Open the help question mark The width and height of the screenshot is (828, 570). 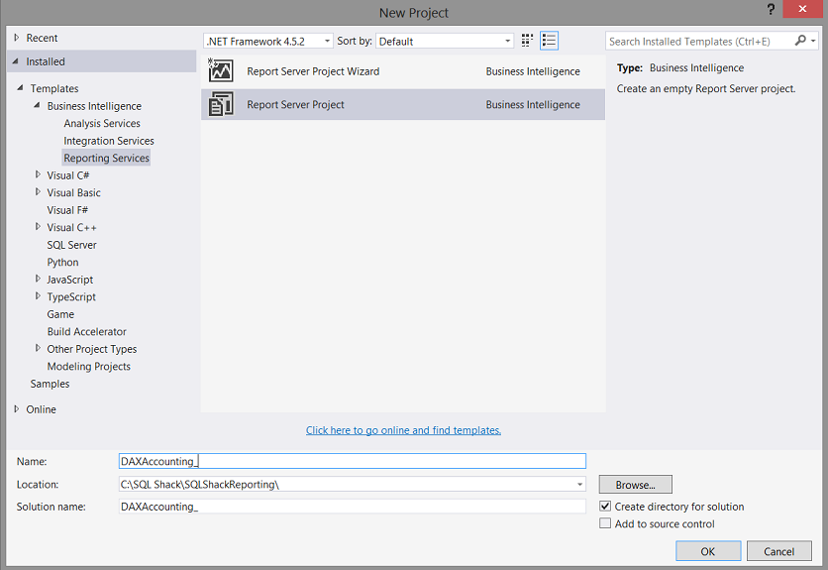[771, 10]
